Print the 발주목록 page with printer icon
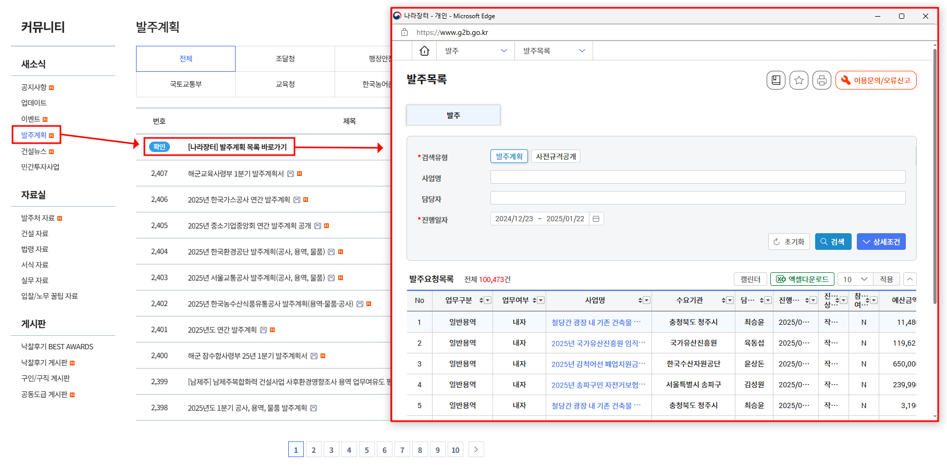 point(822,80)
